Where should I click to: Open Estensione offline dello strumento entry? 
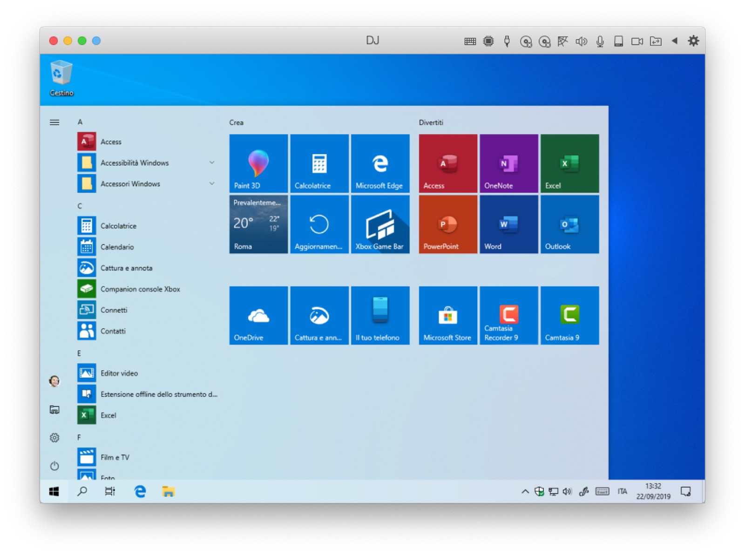[x=148, y=394]
